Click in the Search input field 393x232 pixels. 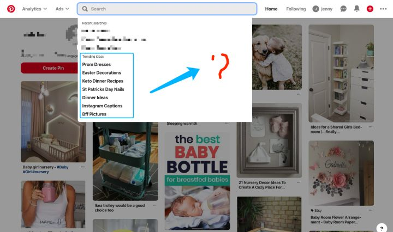pos(169,9)
